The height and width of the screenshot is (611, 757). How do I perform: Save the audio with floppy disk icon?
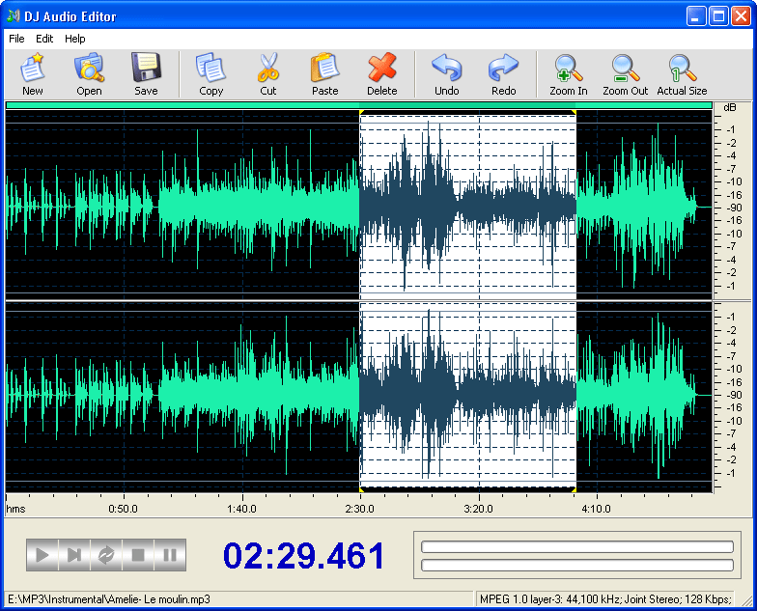coord(146,74)
